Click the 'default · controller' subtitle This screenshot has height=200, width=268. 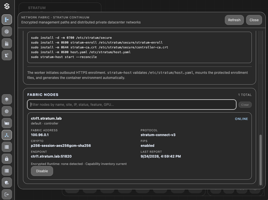click(x=45, y=123)
